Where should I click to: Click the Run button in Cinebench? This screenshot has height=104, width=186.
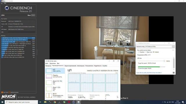(x=33, y=15)
